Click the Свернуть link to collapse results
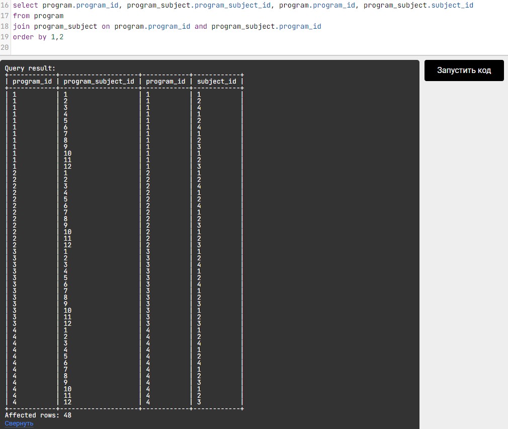This screenshot has width=508, height=429. pos(19,423)
